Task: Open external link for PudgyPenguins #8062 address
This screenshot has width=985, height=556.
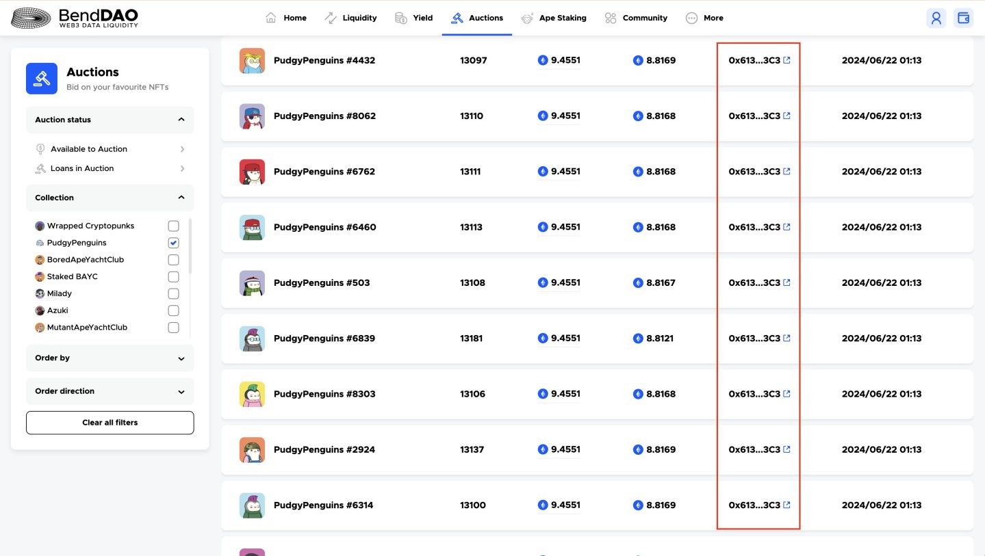Action: click(x=786, y=116)
